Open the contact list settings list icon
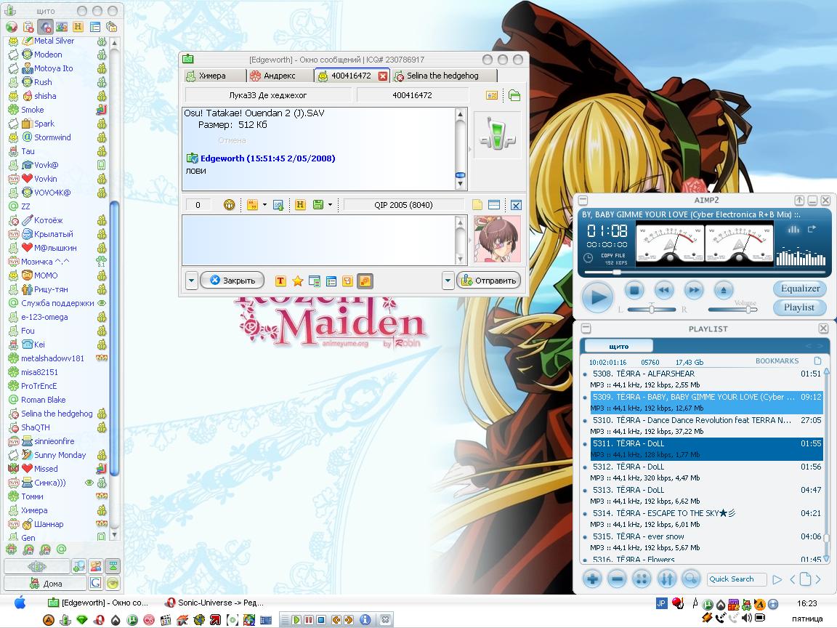The image size is (837, 628). [x=95, y=27]
